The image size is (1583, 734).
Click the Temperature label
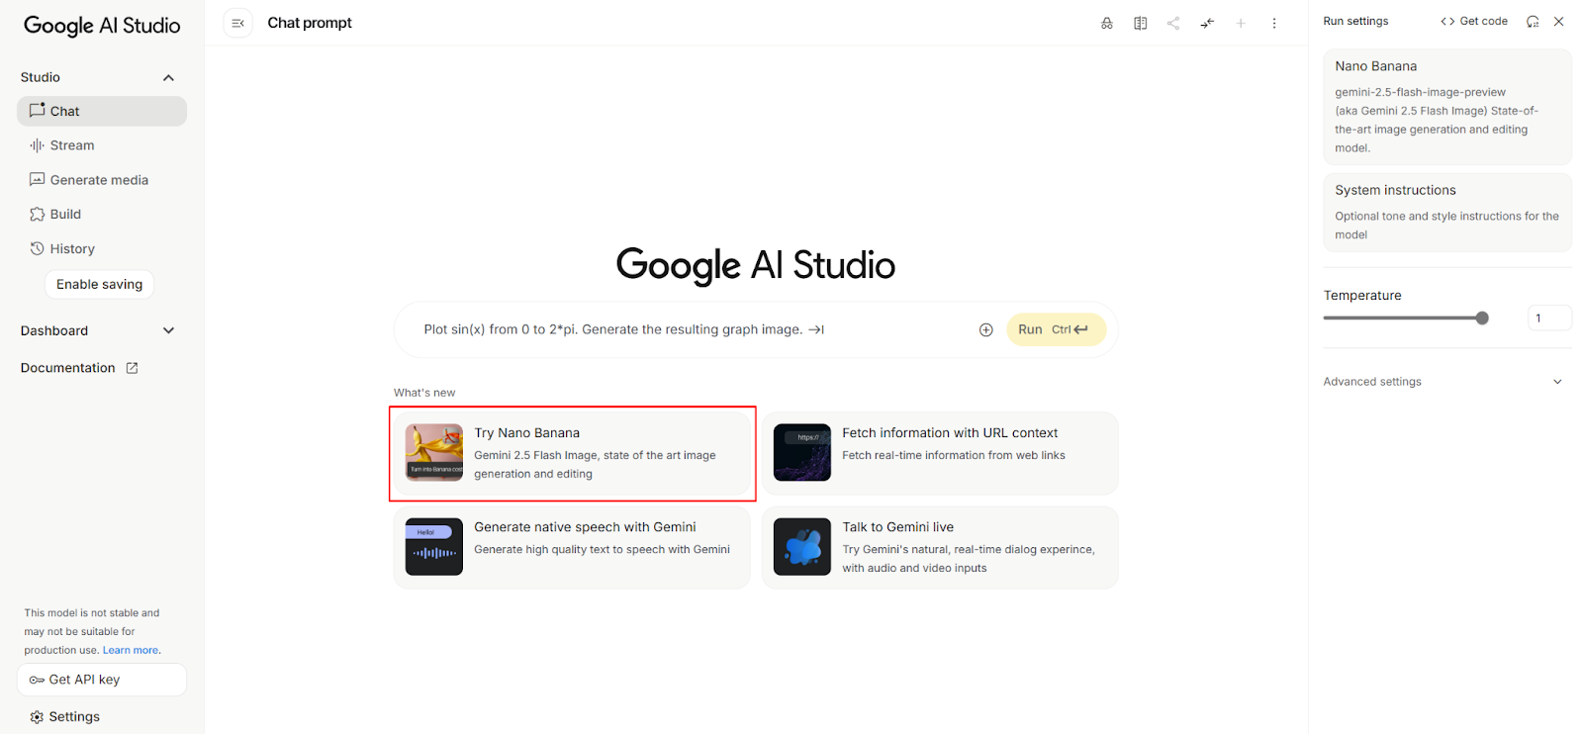click(1362, 296)
